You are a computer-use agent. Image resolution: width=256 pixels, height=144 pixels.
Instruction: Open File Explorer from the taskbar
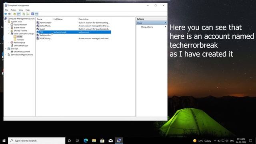point(94,140)
